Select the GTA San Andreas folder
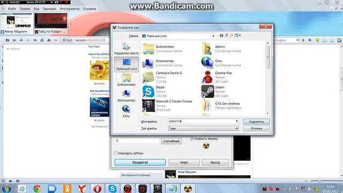The height and width of the screenshot is (193, 343). point(222,106)
